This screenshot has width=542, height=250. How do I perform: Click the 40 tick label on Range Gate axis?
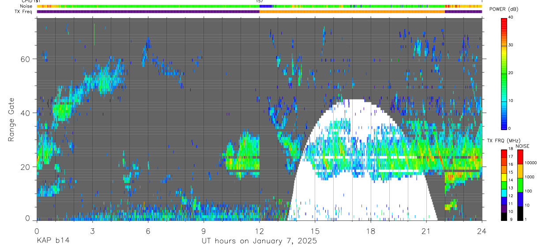click(x=26, y=113)
